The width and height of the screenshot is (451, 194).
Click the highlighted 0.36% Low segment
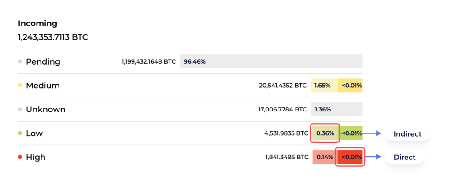pyautogui.click(x=325, y=133)
